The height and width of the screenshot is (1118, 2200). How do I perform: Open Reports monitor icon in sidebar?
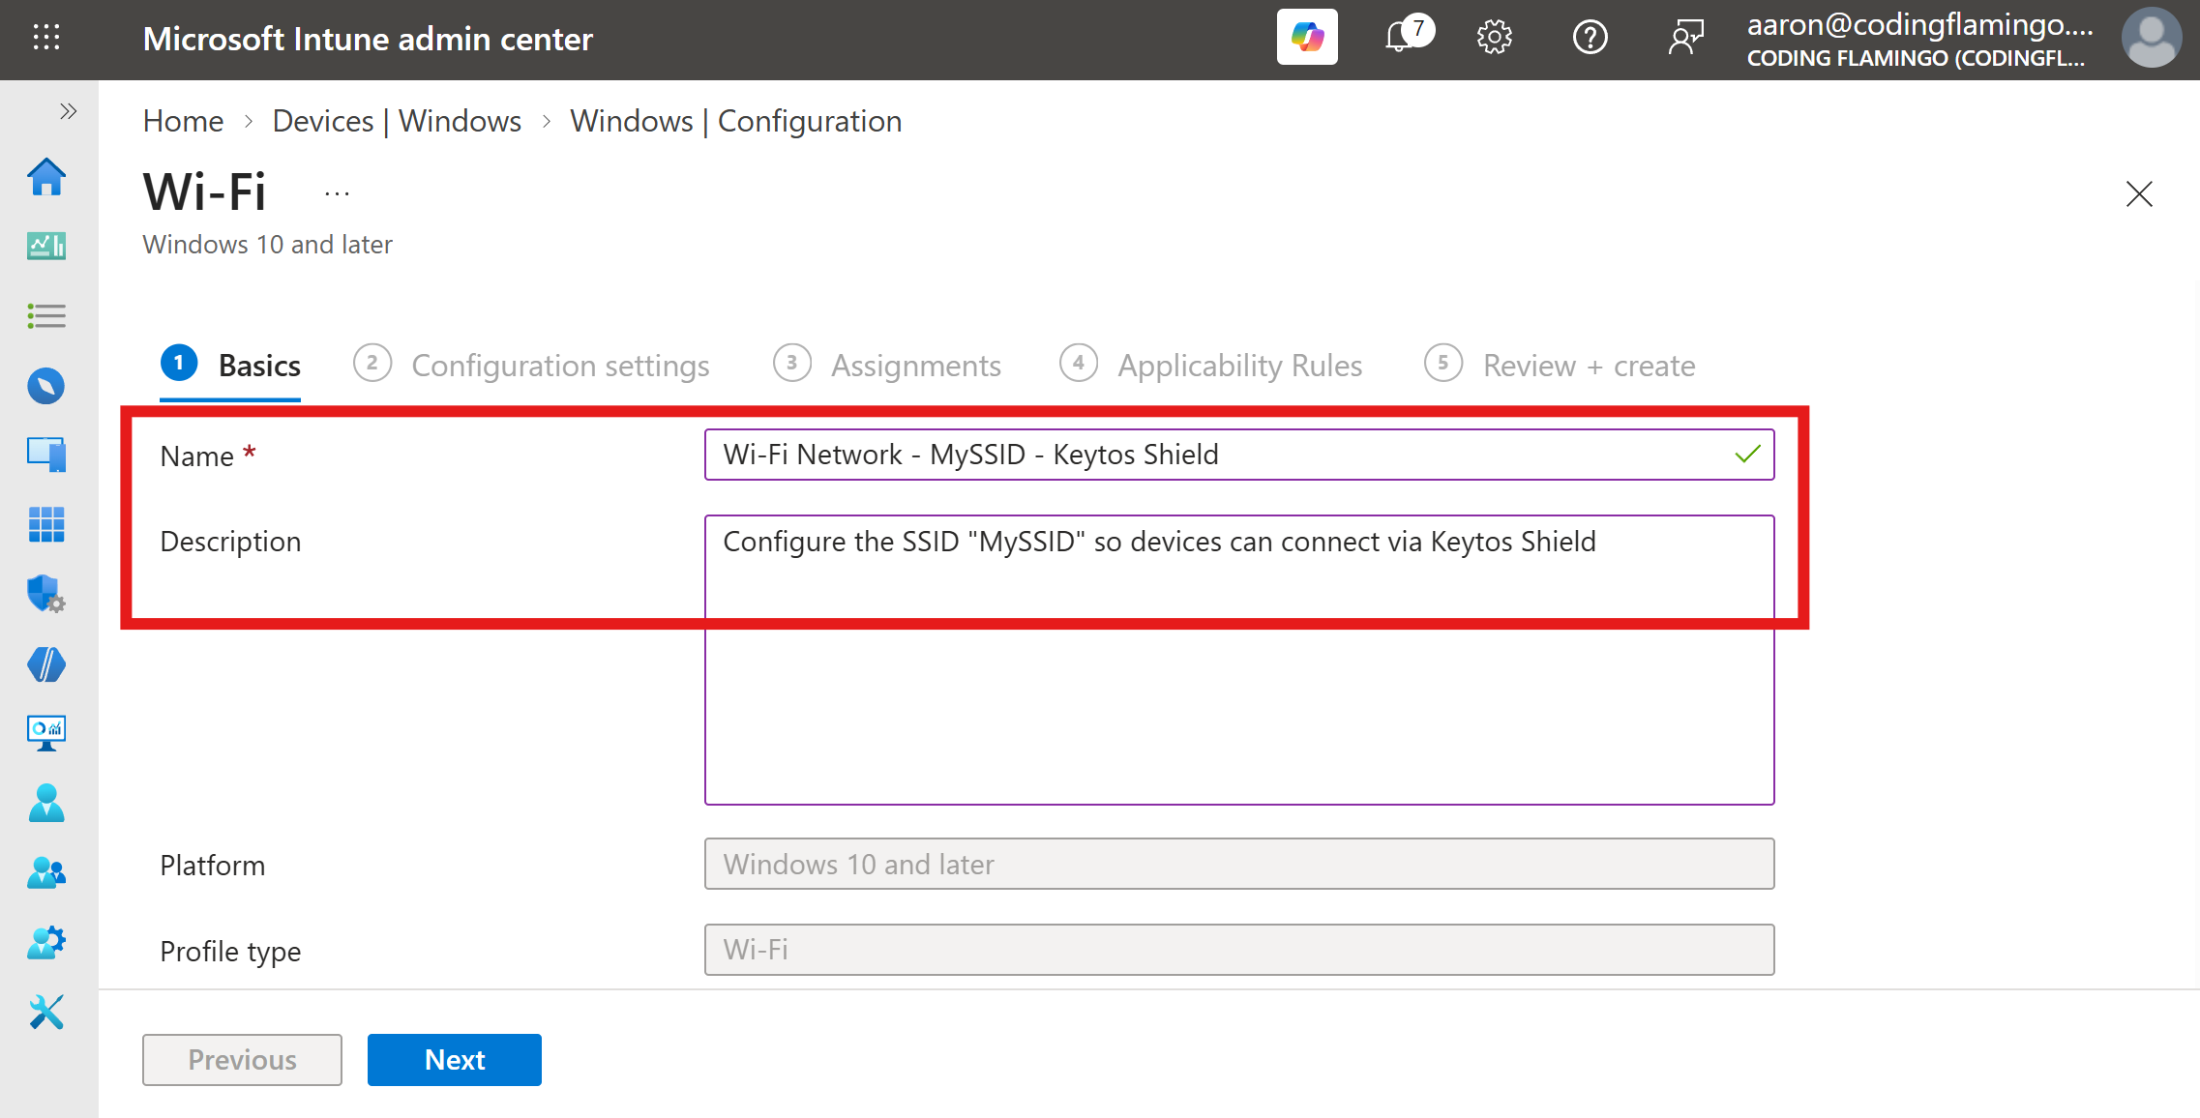pyautogui.click(x=46, y=733)
